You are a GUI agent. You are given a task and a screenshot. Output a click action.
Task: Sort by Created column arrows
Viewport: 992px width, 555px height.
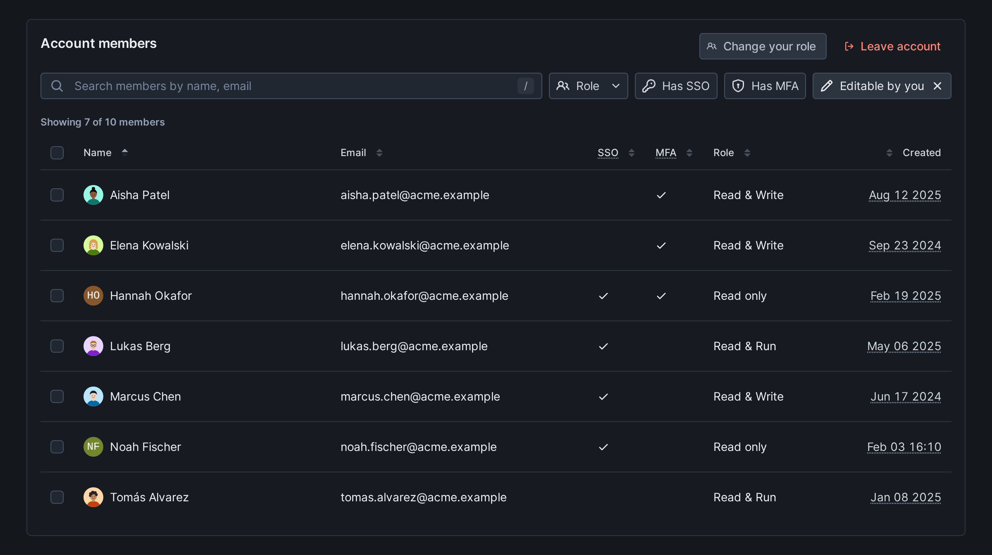pyautogui.click(x=889, y=153)
